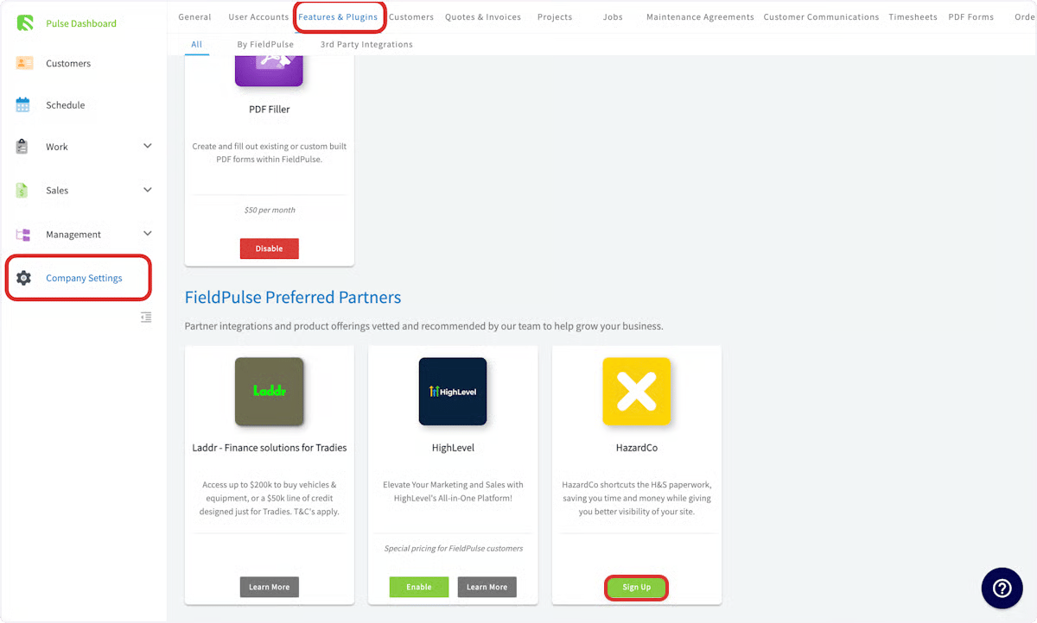
Task: Click the HazardCo card title text
Action: [x=637, y=448]
